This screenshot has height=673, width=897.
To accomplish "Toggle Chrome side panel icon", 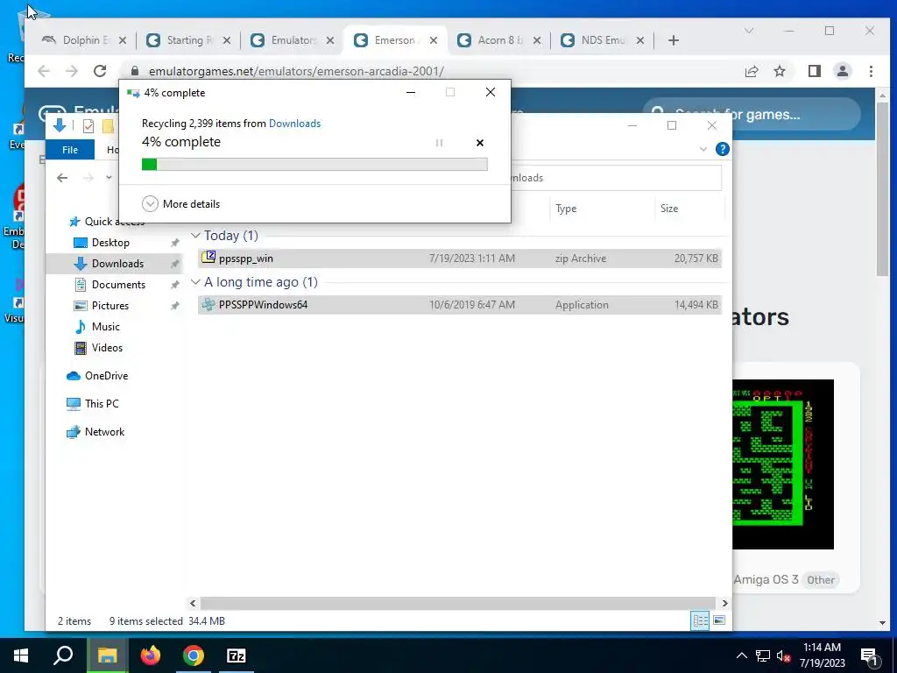I will click(x=814, y=71).
